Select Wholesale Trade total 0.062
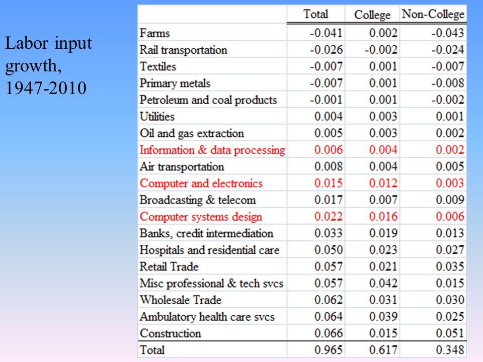 [x=329, y=300]
